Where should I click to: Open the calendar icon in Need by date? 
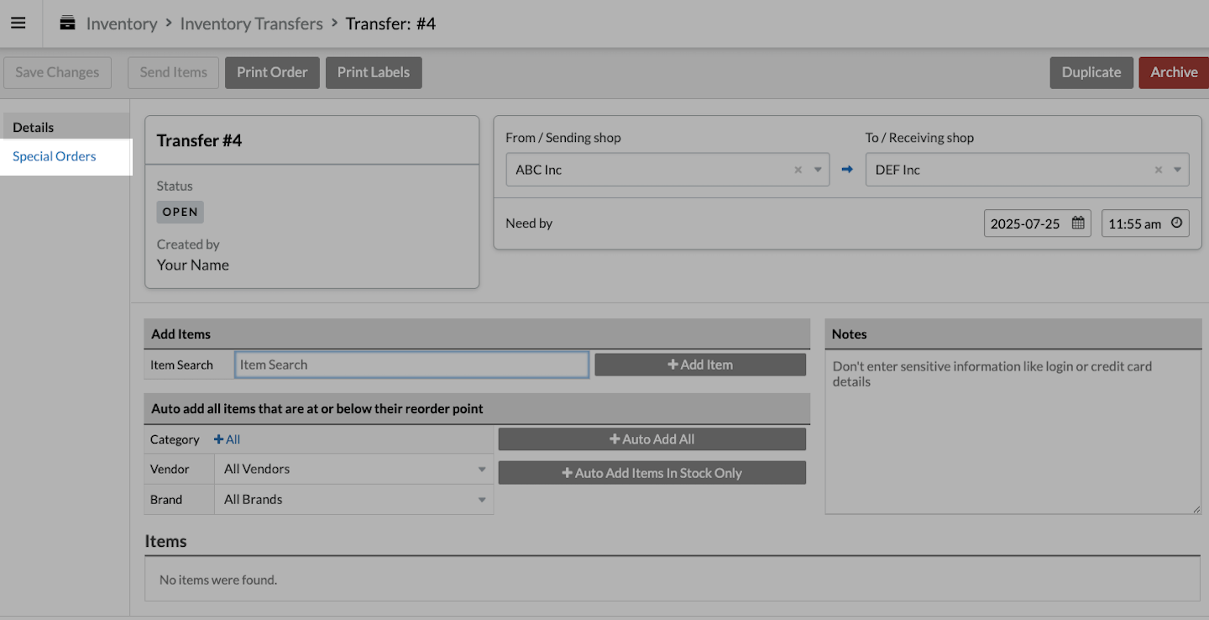coord(1078,223)
